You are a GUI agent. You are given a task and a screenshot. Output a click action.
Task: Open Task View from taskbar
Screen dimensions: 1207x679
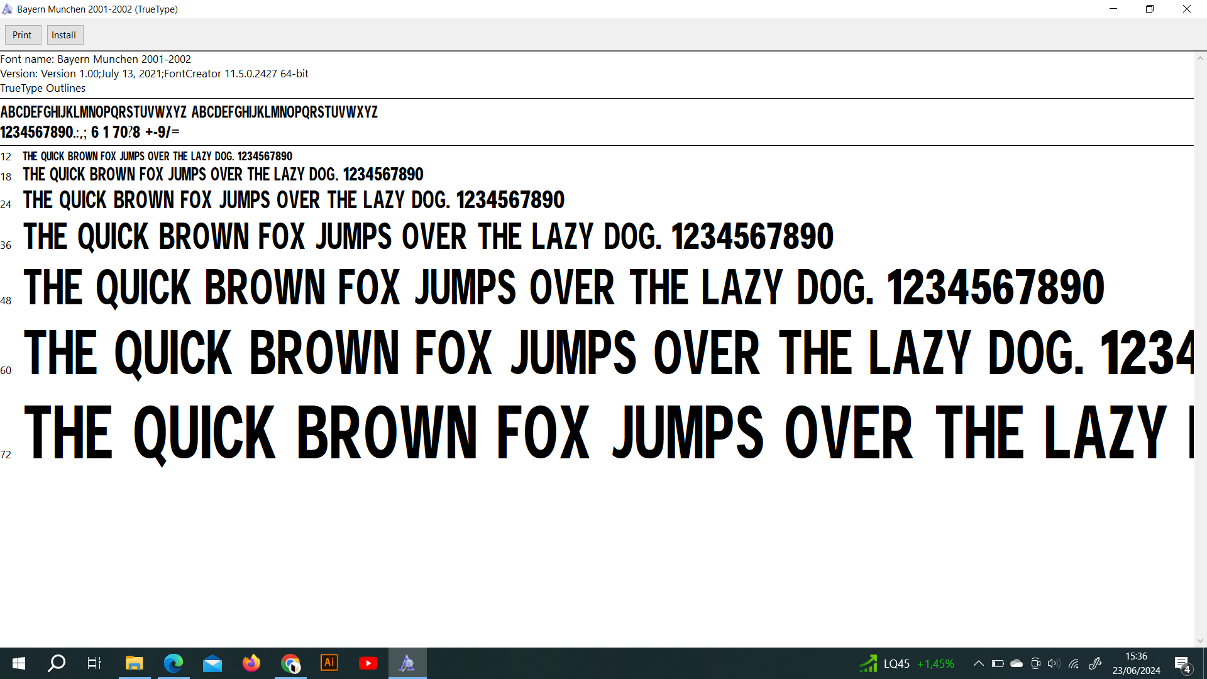point(94,663)
